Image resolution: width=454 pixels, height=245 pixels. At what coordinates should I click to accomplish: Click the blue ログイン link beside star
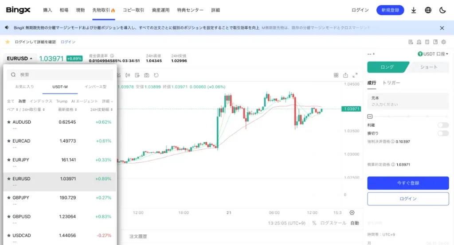click(68, 42)
